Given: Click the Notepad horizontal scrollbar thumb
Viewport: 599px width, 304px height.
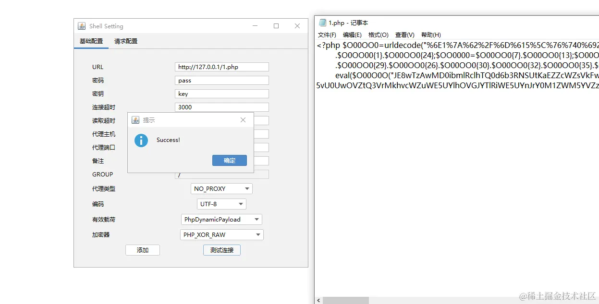Looking at the screenshot, I should [x=346, y=300].
